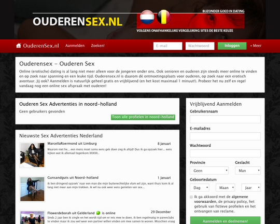
Task: Click the Dutch flag icon
Action: (x=147, y=17)
